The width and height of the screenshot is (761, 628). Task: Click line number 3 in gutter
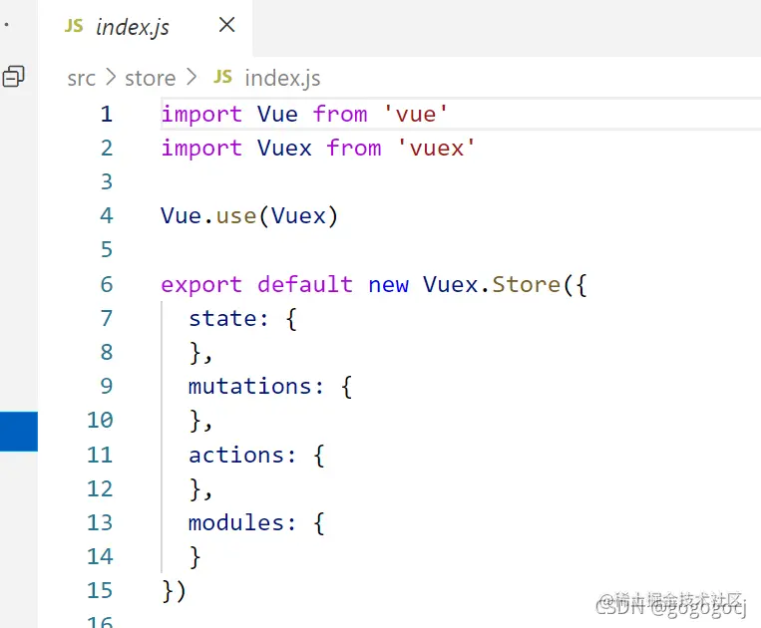pos(107,182)
